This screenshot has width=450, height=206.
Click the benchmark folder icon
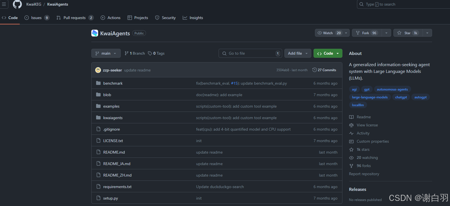coord(98,83)
